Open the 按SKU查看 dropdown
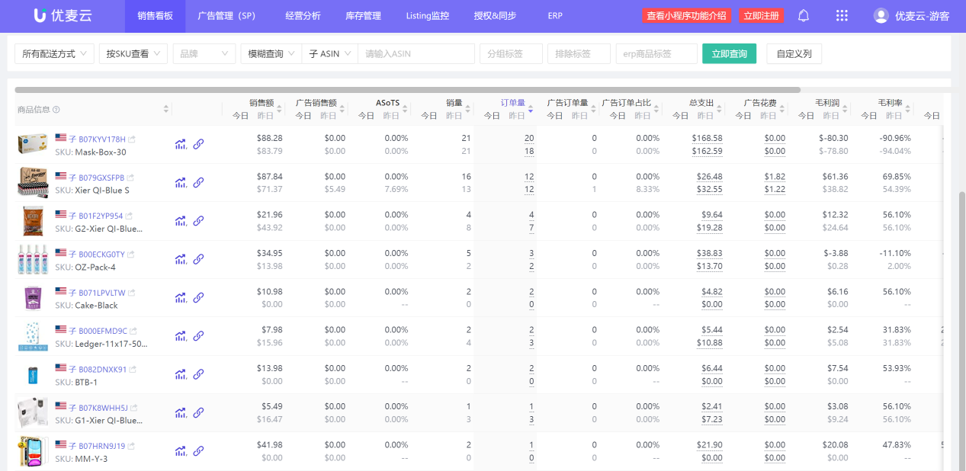 pos(133,53)
